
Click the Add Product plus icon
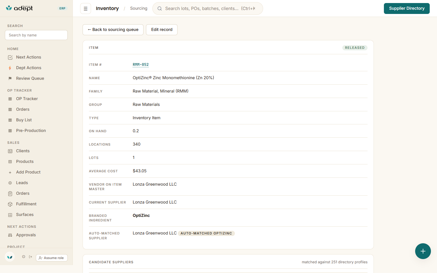pyautogui.click(x=10, y=172)
